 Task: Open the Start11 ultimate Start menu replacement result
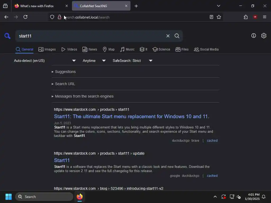pos(132,117)
